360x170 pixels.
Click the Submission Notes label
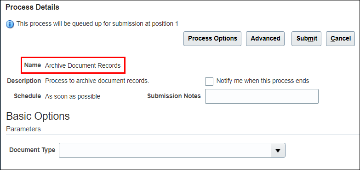click(x=174, y=96)
